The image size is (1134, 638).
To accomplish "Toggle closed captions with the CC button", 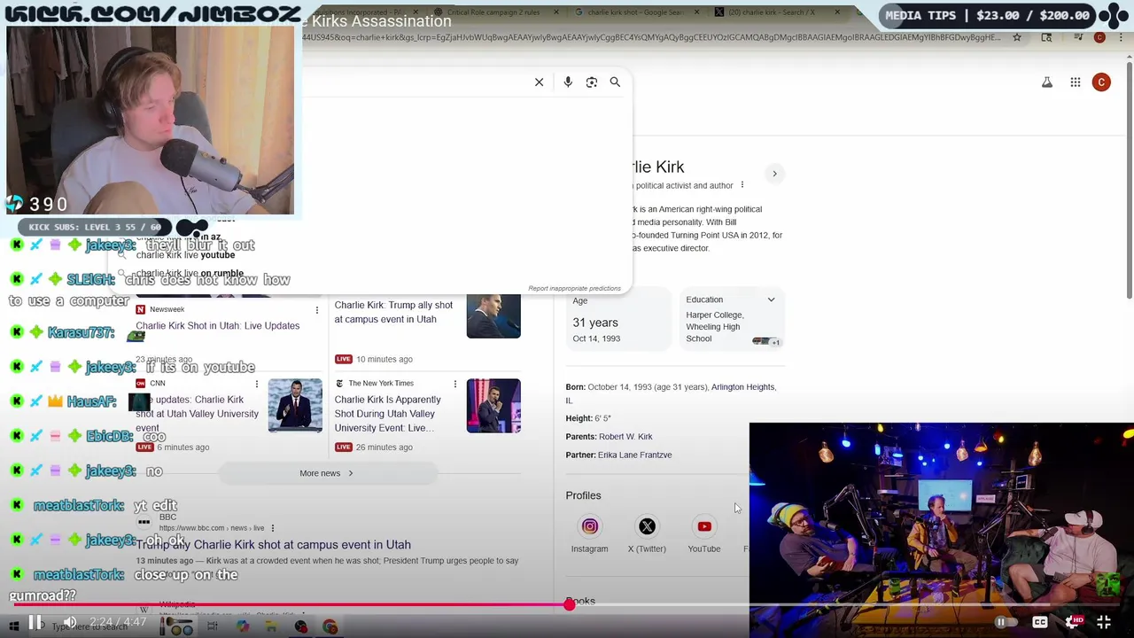I will point(1040,622).
